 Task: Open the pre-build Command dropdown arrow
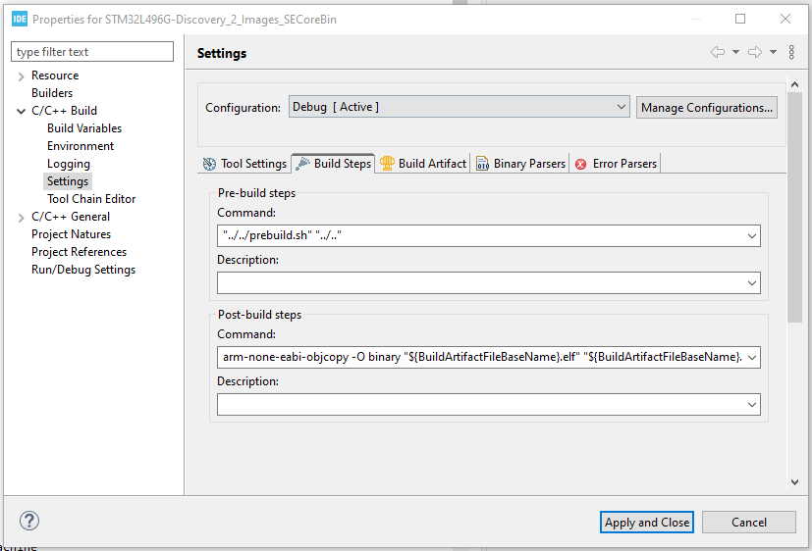752,236
